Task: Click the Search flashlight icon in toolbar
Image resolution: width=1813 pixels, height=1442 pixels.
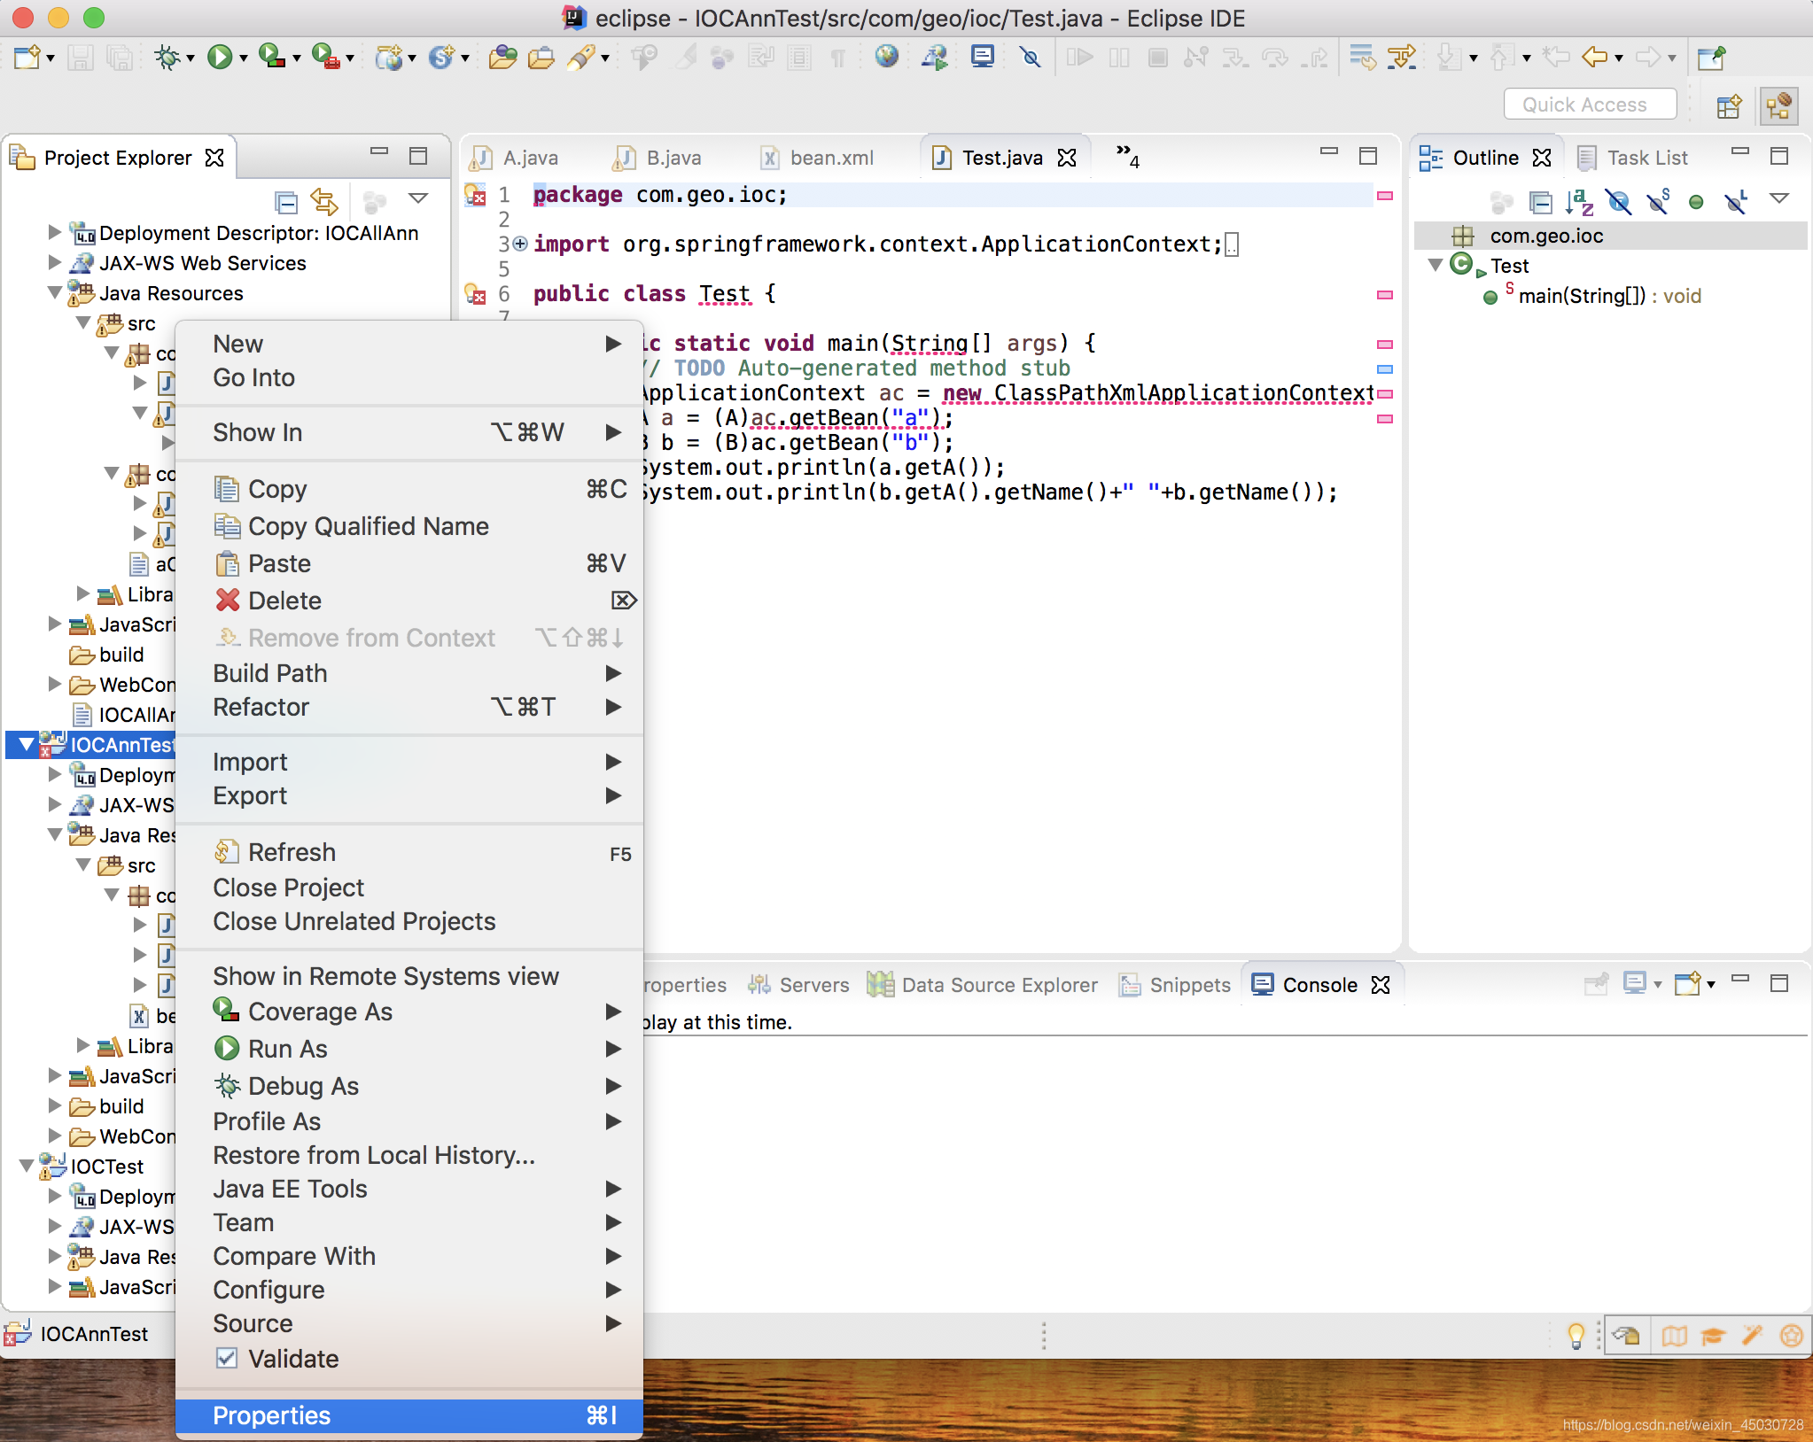Action: [x=580, y=58]
